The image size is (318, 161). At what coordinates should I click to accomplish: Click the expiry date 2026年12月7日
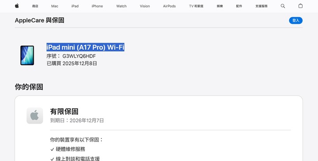coord(87,121)
